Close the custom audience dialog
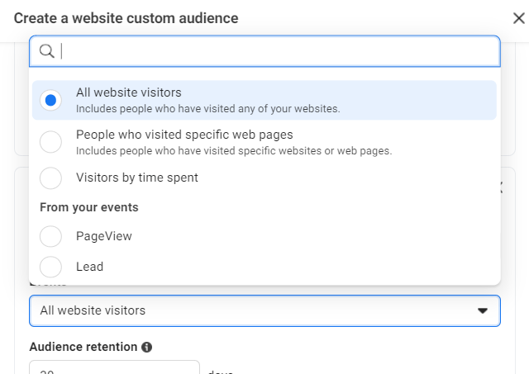The width and height of the screenshot is (529, 374). [518, 18]
